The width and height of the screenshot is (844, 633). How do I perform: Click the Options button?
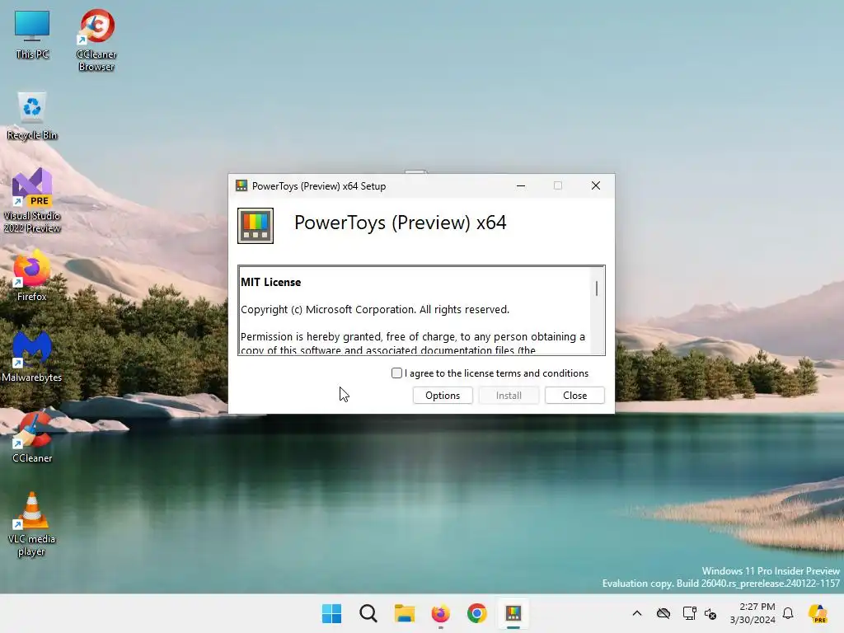tap(443, 395)
